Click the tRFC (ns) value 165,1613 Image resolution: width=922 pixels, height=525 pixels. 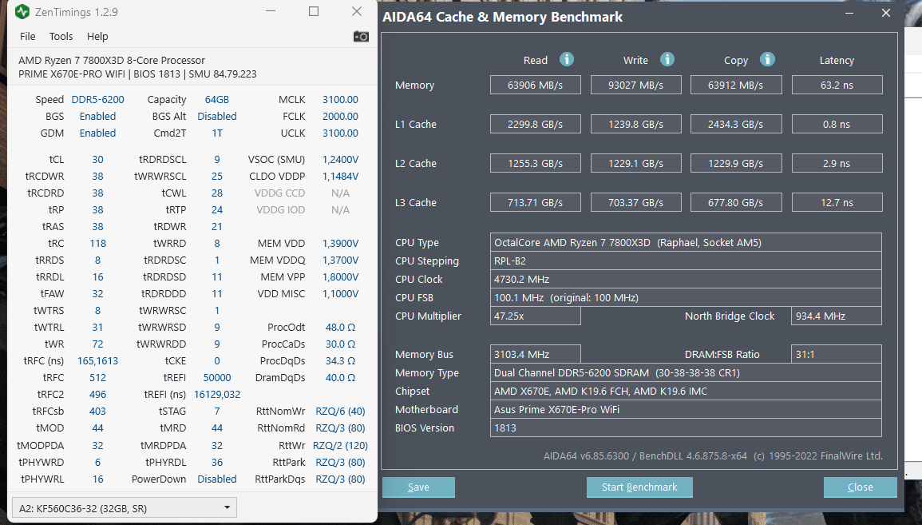[97, 361]
